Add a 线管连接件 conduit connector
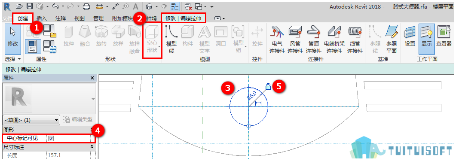456x161 pixels. click(x=355, y=39)
